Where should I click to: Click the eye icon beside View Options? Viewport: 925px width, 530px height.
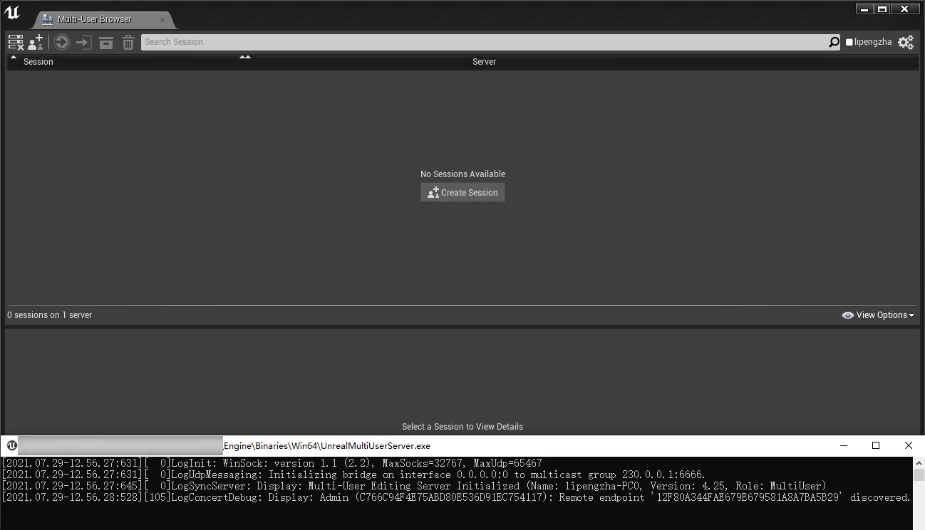click(847, 314)
